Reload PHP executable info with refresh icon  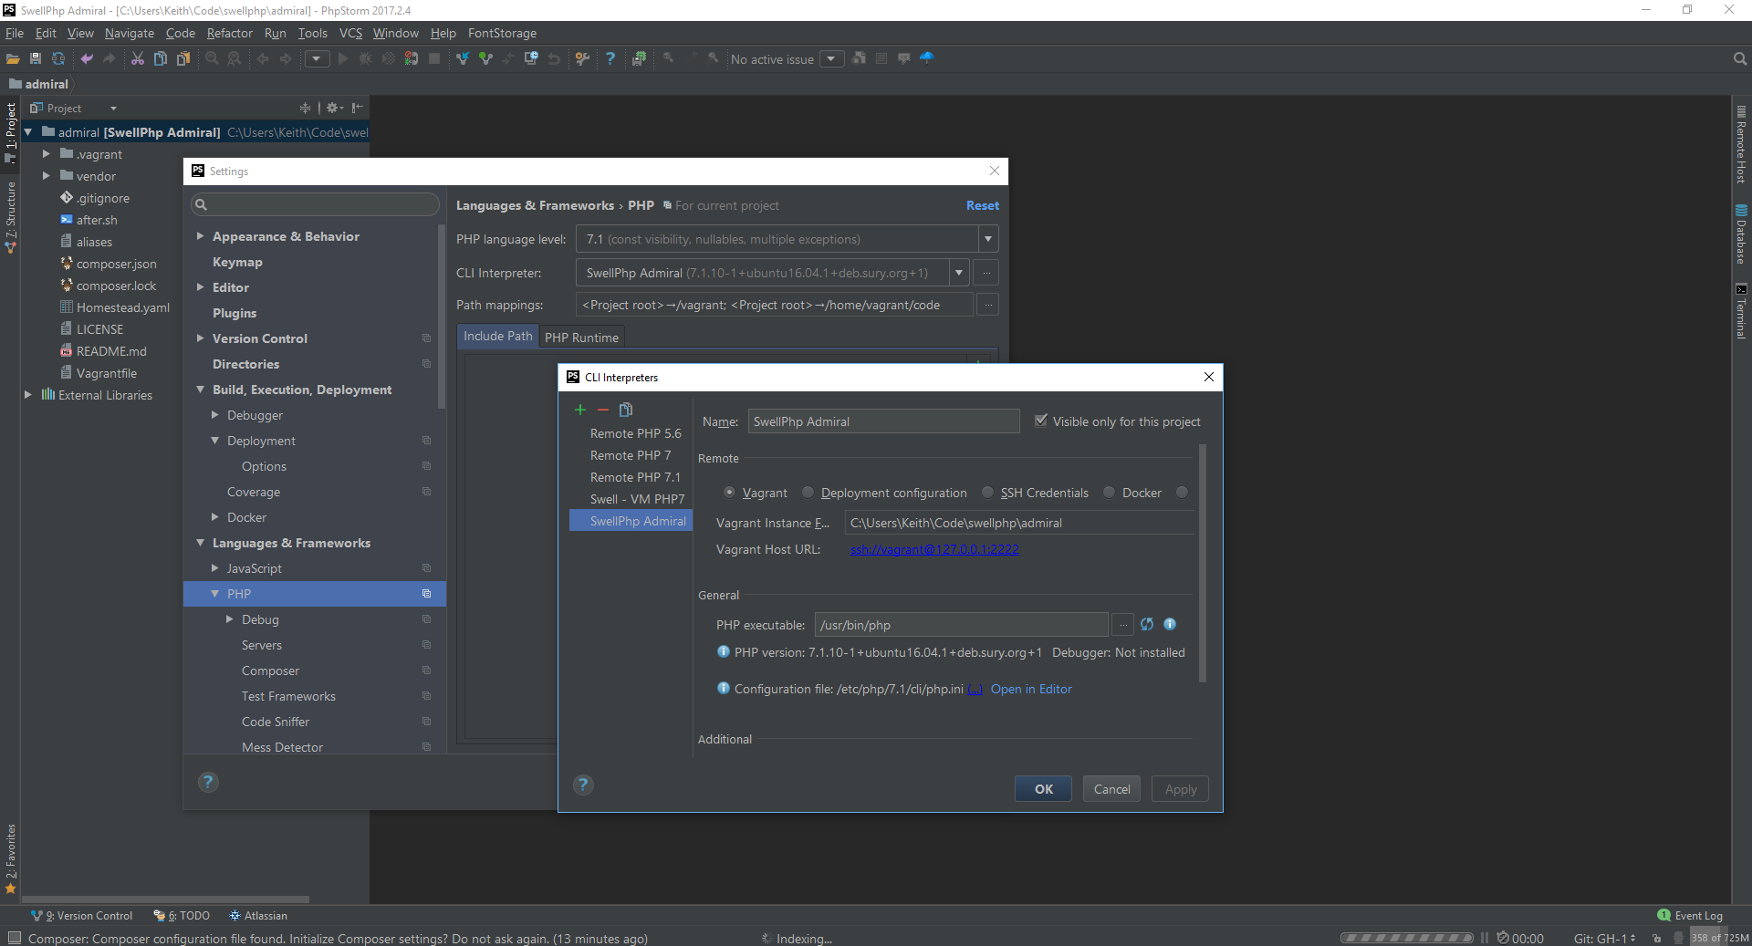coord(1147,624)
